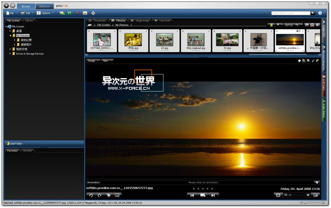Open the help question mark icon
The height and width of the screenshot is (208, 331).
coord(320,13)
